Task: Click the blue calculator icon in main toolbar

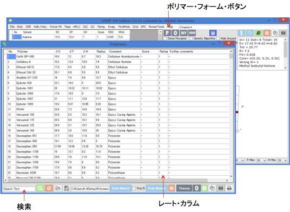Action: [x=213, y=33]
